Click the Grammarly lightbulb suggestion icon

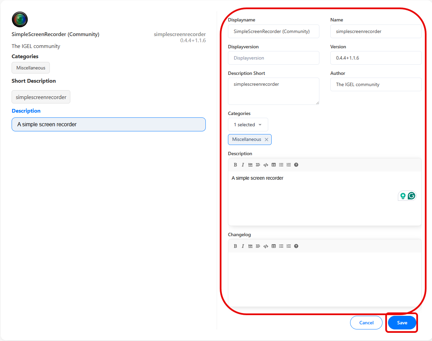click(x=403, y=196)
